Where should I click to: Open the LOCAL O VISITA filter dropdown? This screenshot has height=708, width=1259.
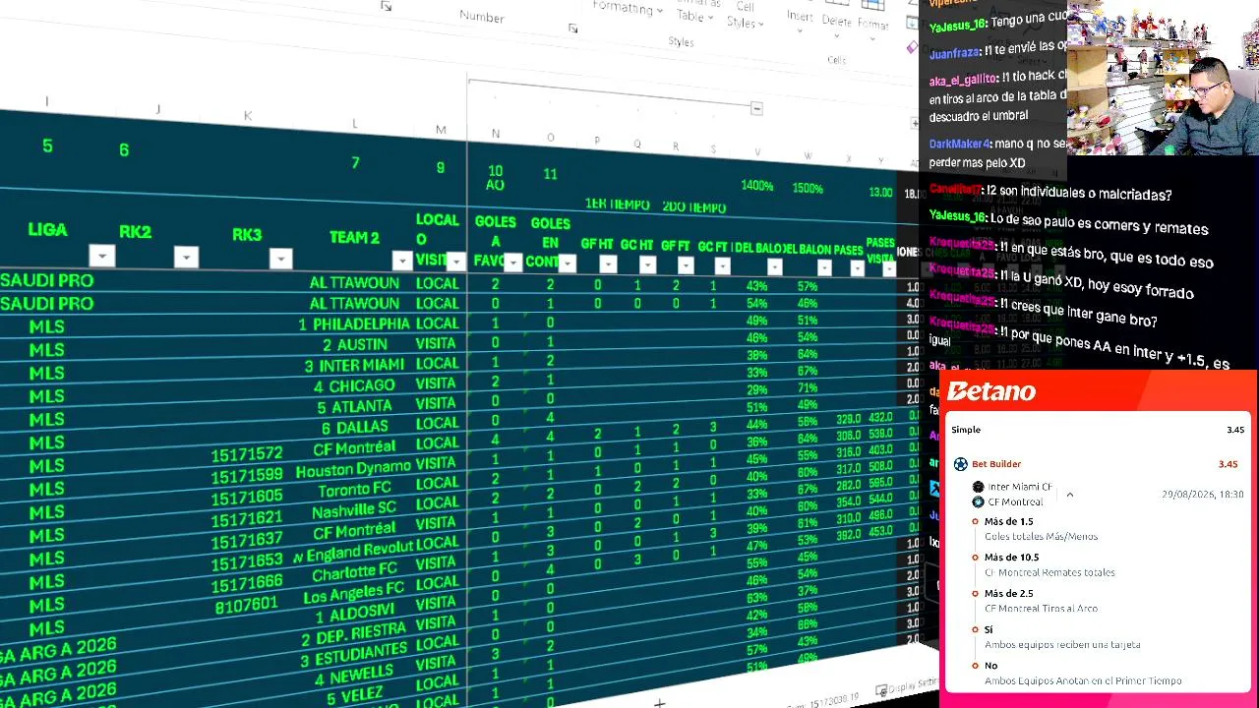coord(455,262)
